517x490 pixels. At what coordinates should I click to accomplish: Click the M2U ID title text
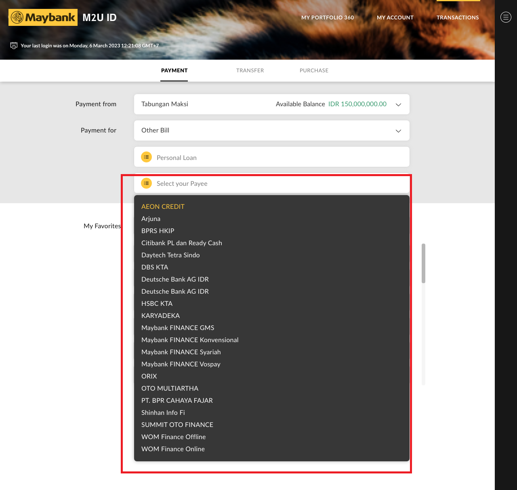[x=99, y=17]
